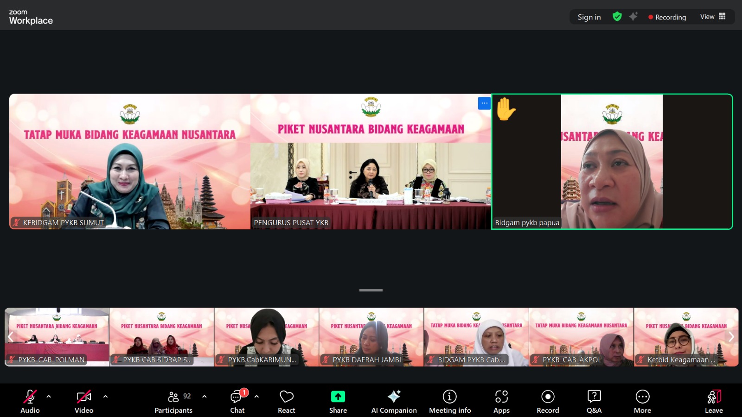Image resolution: width=742 pixels, height=417 pixels.
Task: Turn on camera with Video button
Action: (x=84, y=401)
